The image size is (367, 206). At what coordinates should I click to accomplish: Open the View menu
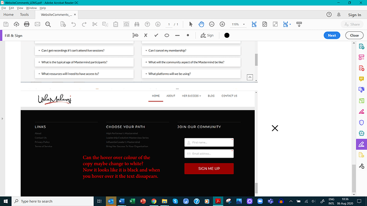(x=20, y=8)
